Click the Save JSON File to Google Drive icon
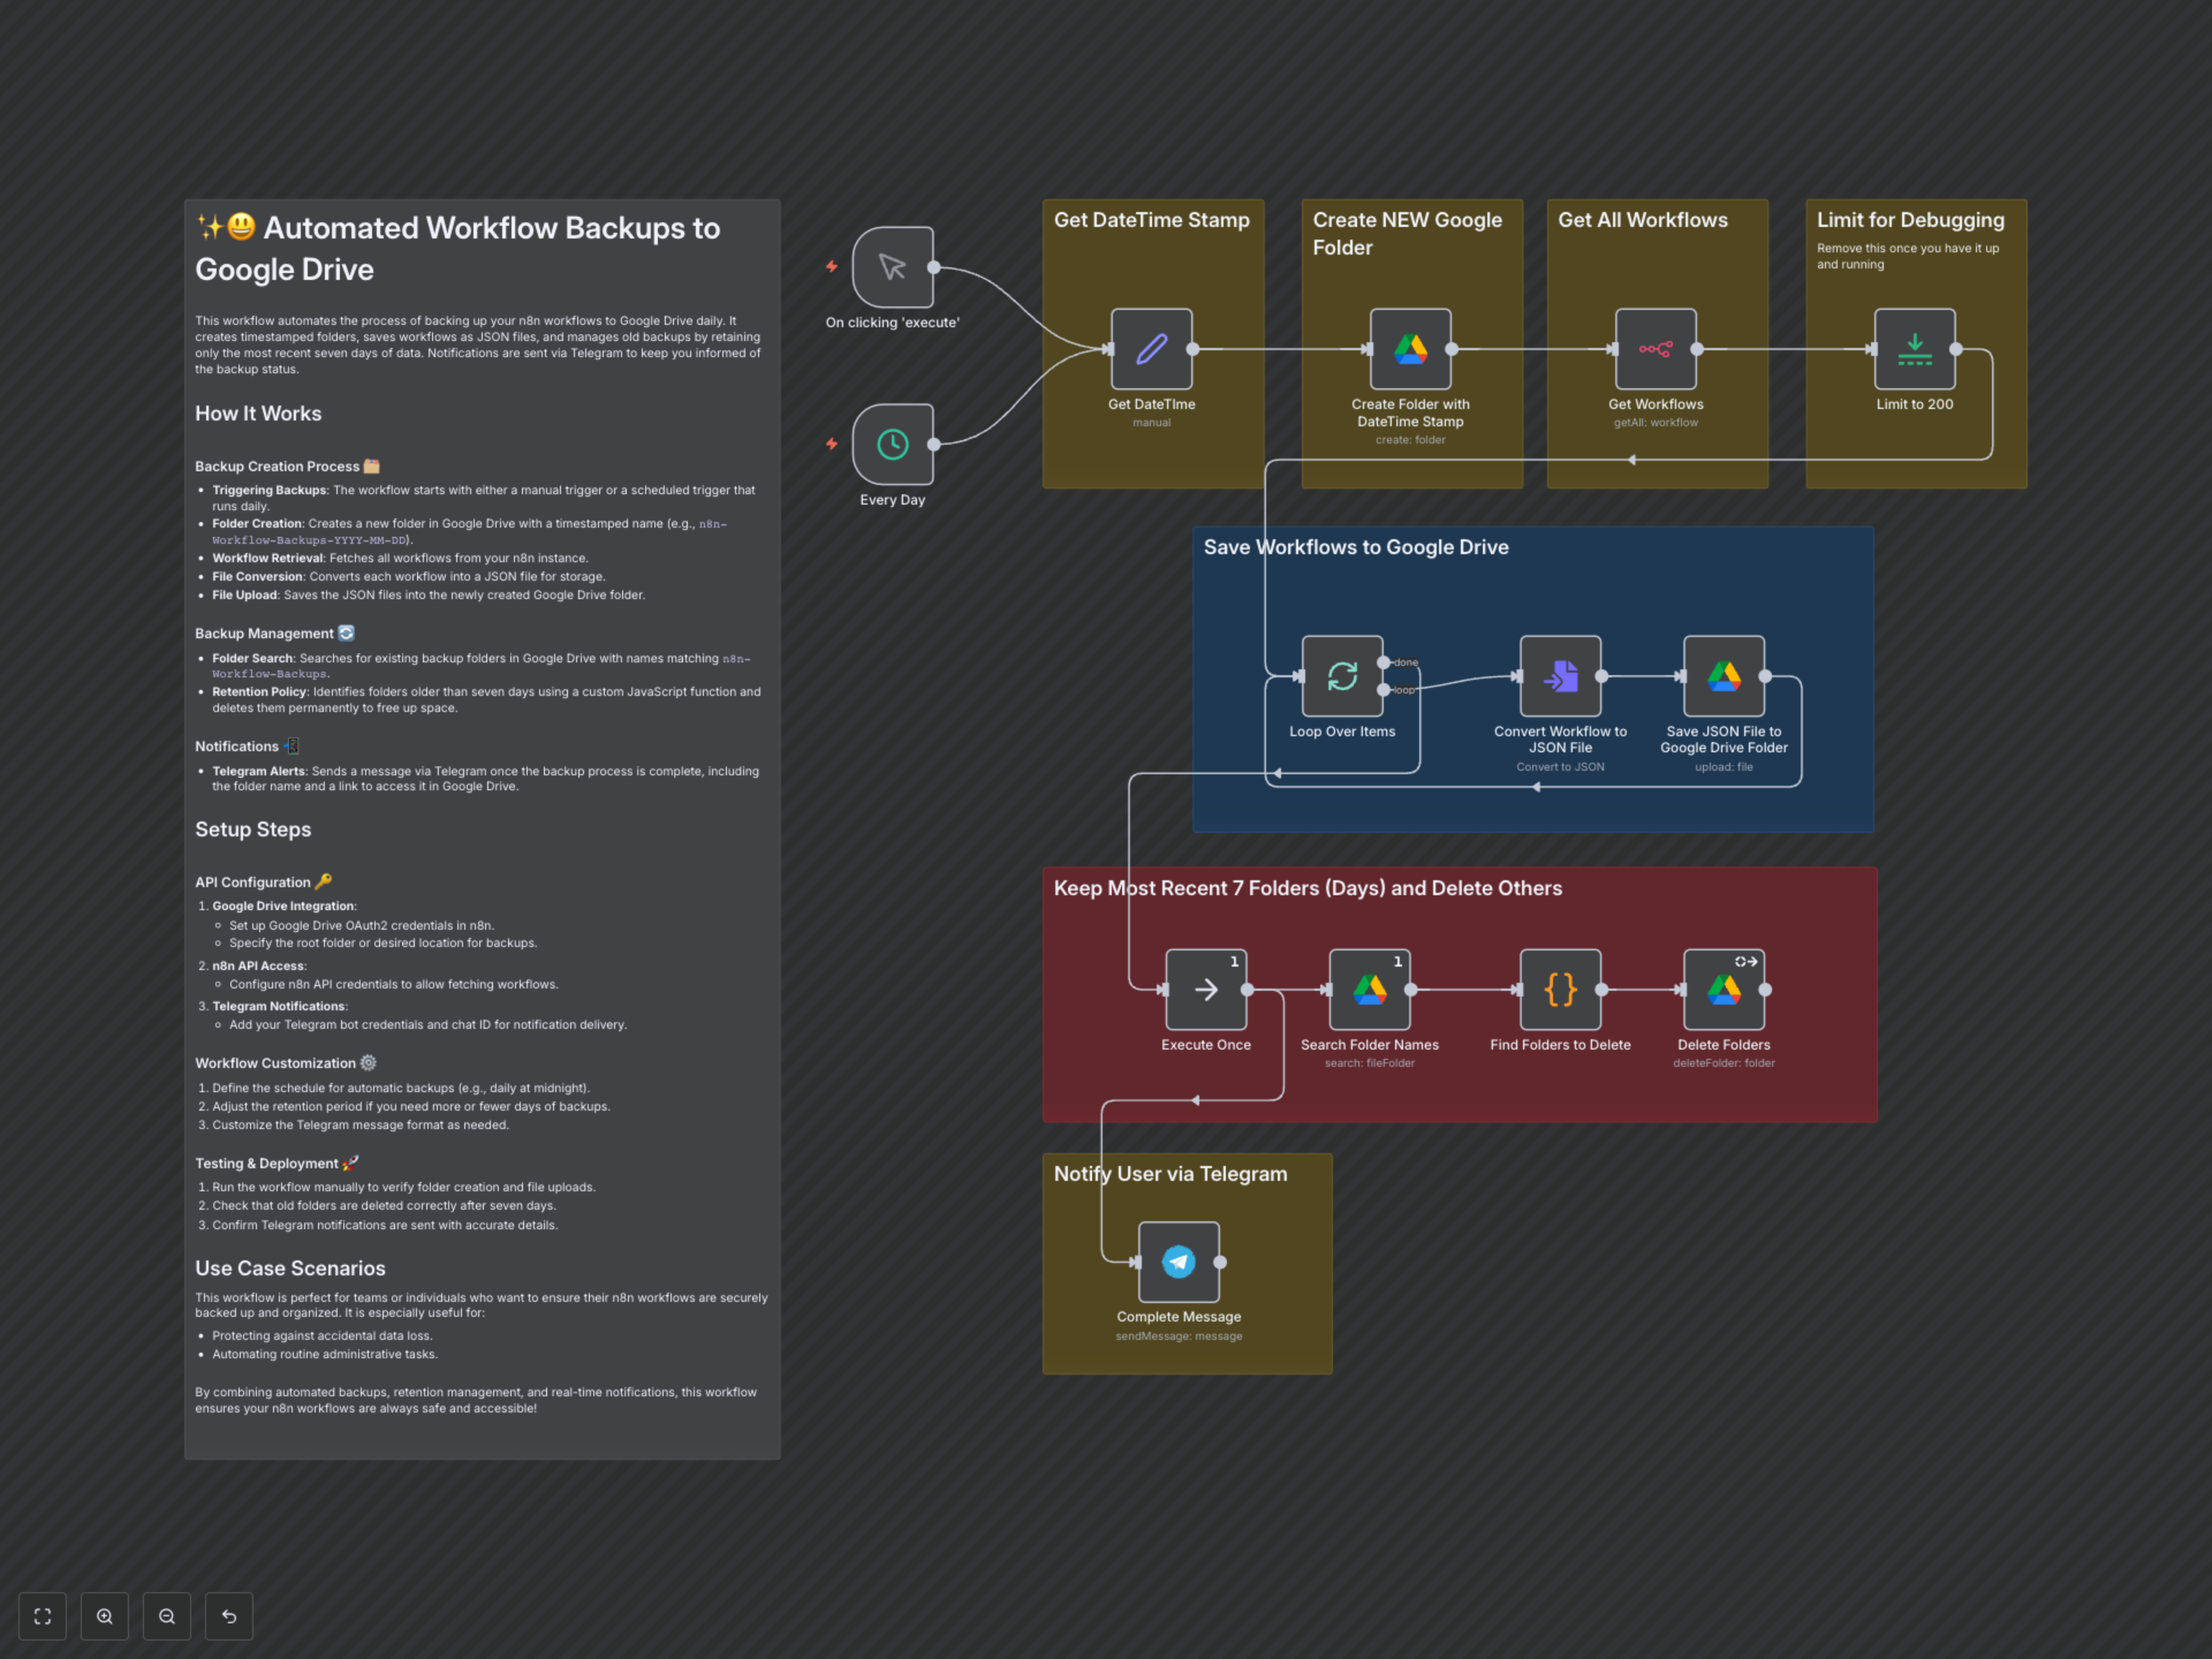This screenshot has width=2212, height=1659. pos(1723,677)
